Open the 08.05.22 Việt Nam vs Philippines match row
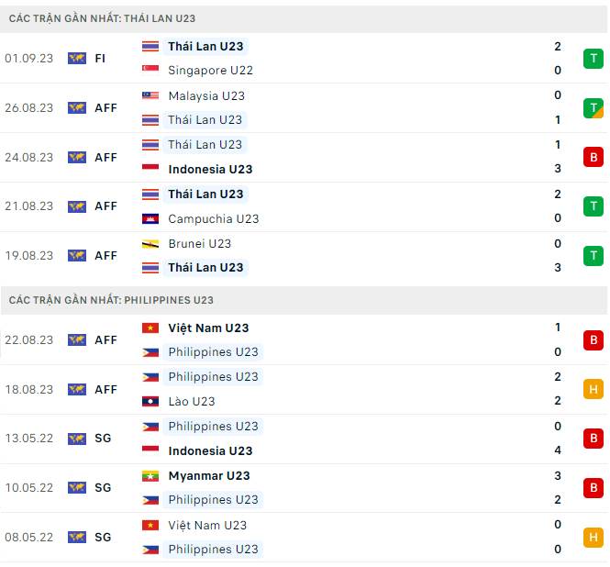This screenshot has width=610, height=567. point(303,537)
